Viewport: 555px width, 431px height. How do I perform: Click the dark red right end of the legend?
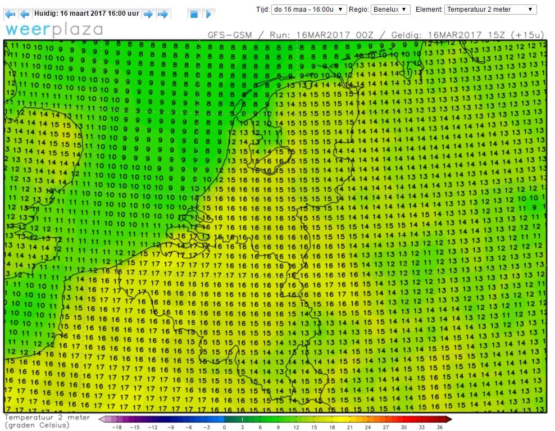tap(447, 419)
